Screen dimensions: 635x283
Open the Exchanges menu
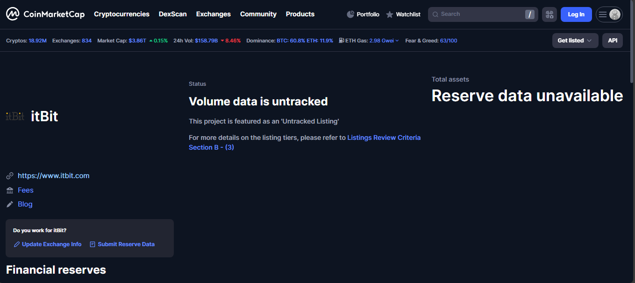[x=214, y=14]
